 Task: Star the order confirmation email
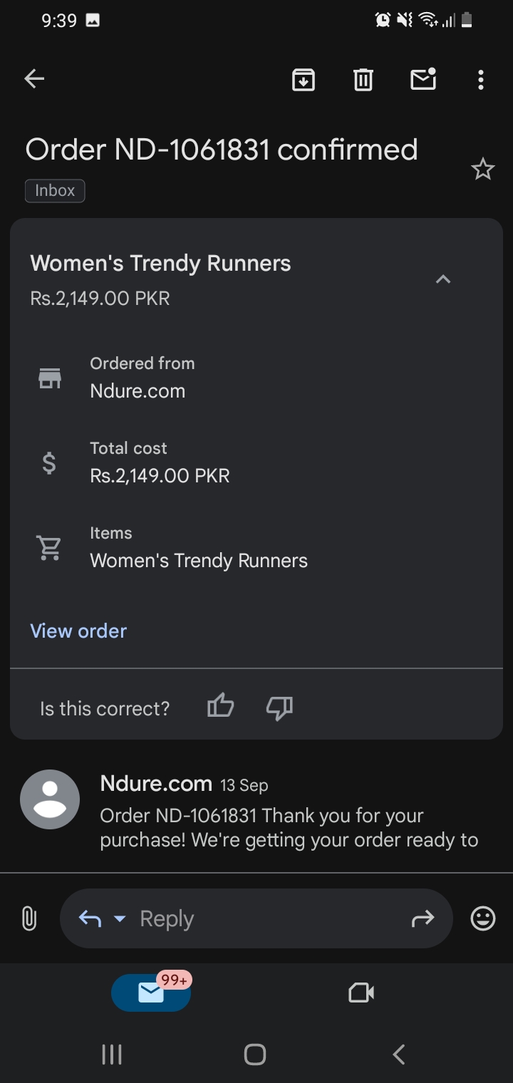(x=483, y=170)
